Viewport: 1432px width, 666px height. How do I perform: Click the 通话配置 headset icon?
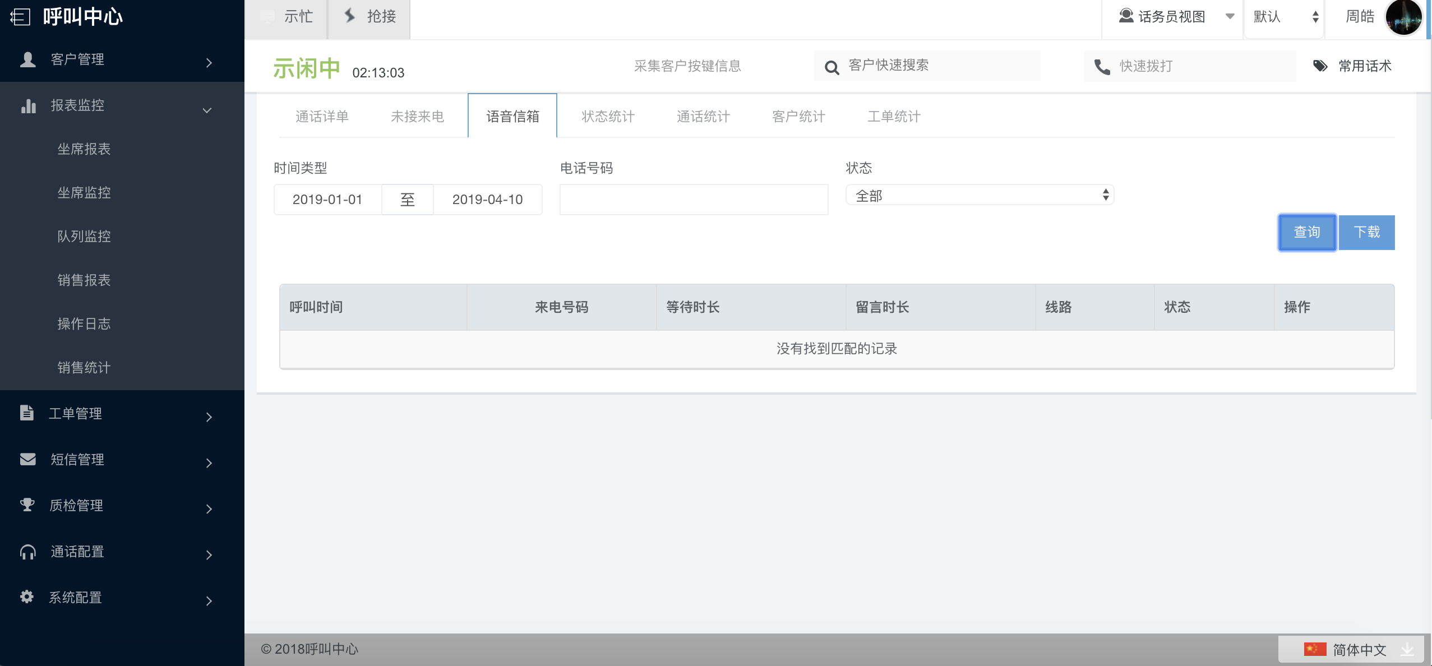coord(27,552)
